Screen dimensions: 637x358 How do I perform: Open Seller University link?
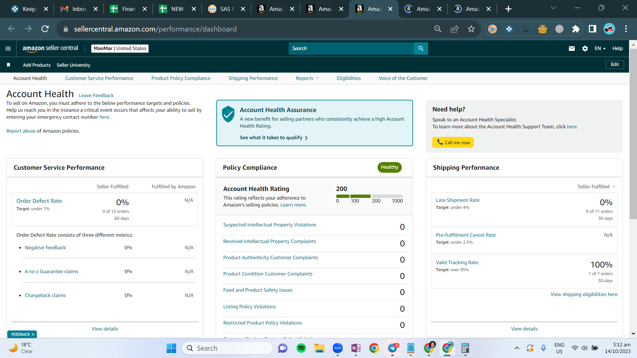coord(73,65)
